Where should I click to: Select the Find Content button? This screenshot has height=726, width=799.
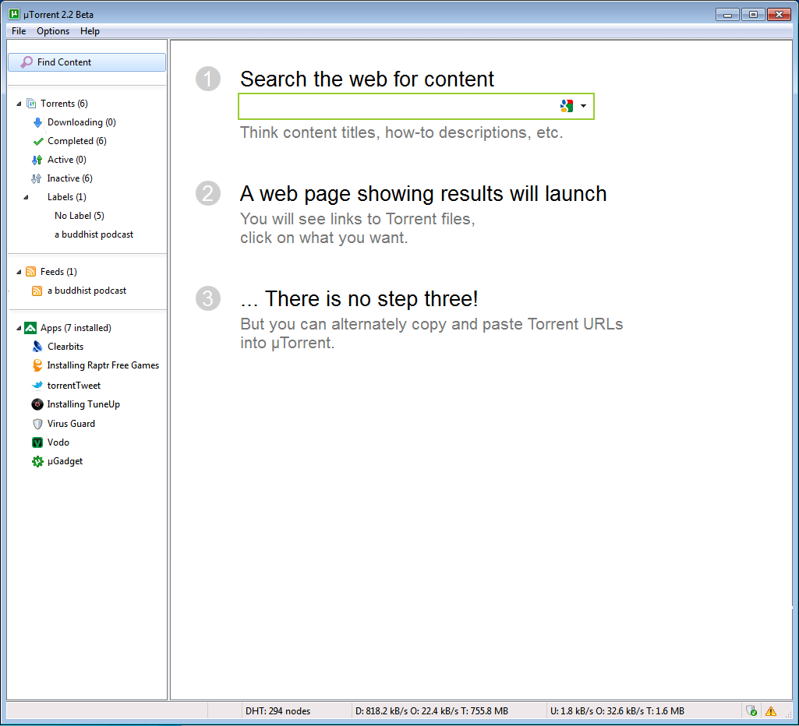pyautogui.click(x=87, y=62)
